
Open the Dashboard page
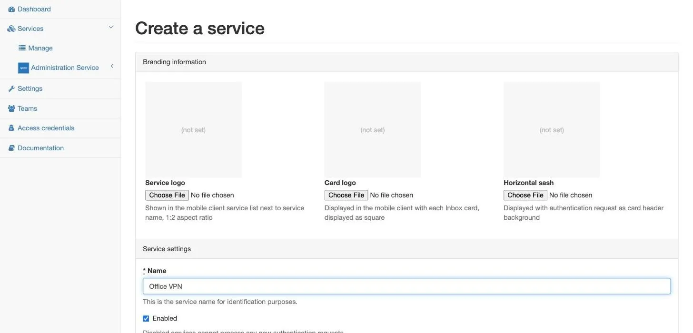pyautogui.click(x=34, y=9)
